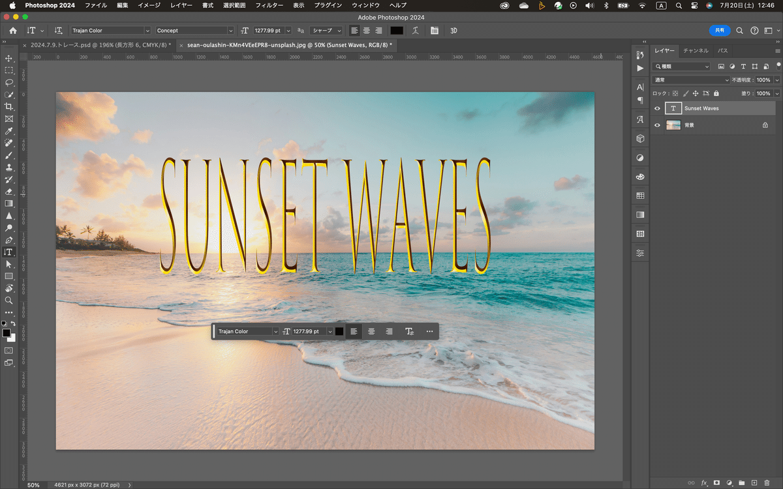This screenshot has height=489, width=783.
Task: Toggle lock transparent pixels
Action: point(675,93)
